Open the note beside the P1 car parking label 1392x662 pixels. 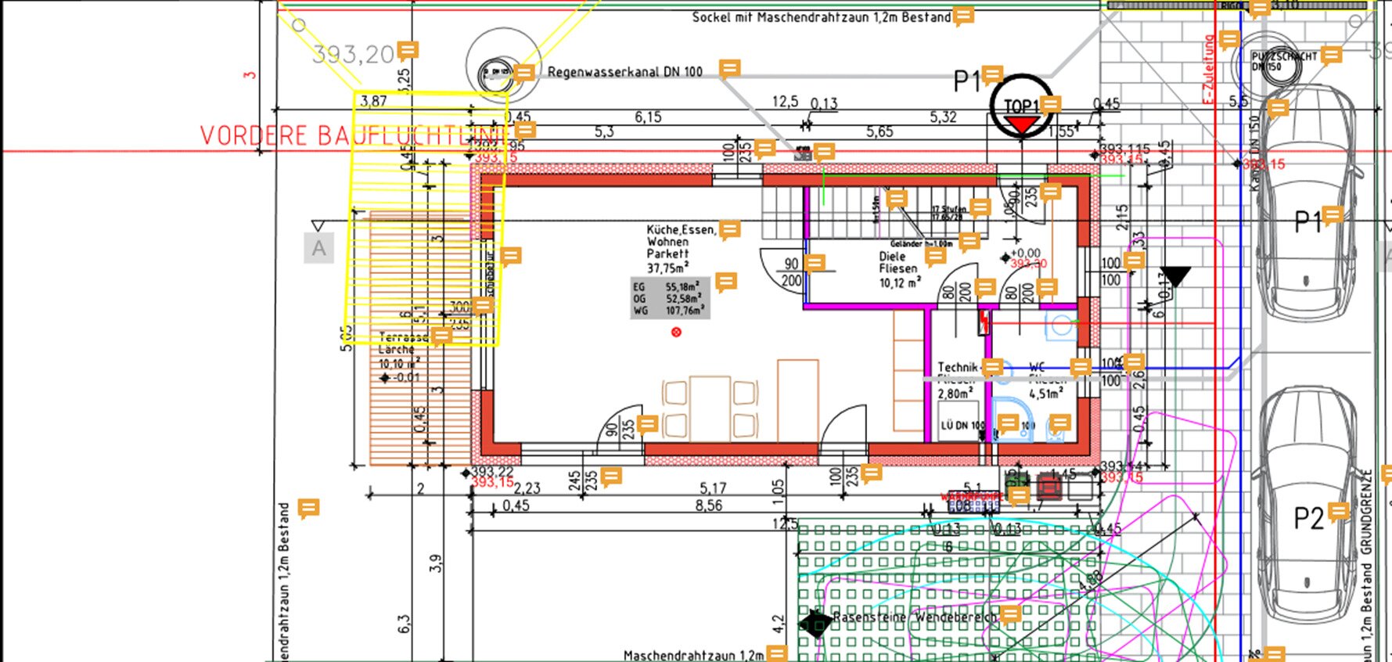click(x=1332, y=215)
